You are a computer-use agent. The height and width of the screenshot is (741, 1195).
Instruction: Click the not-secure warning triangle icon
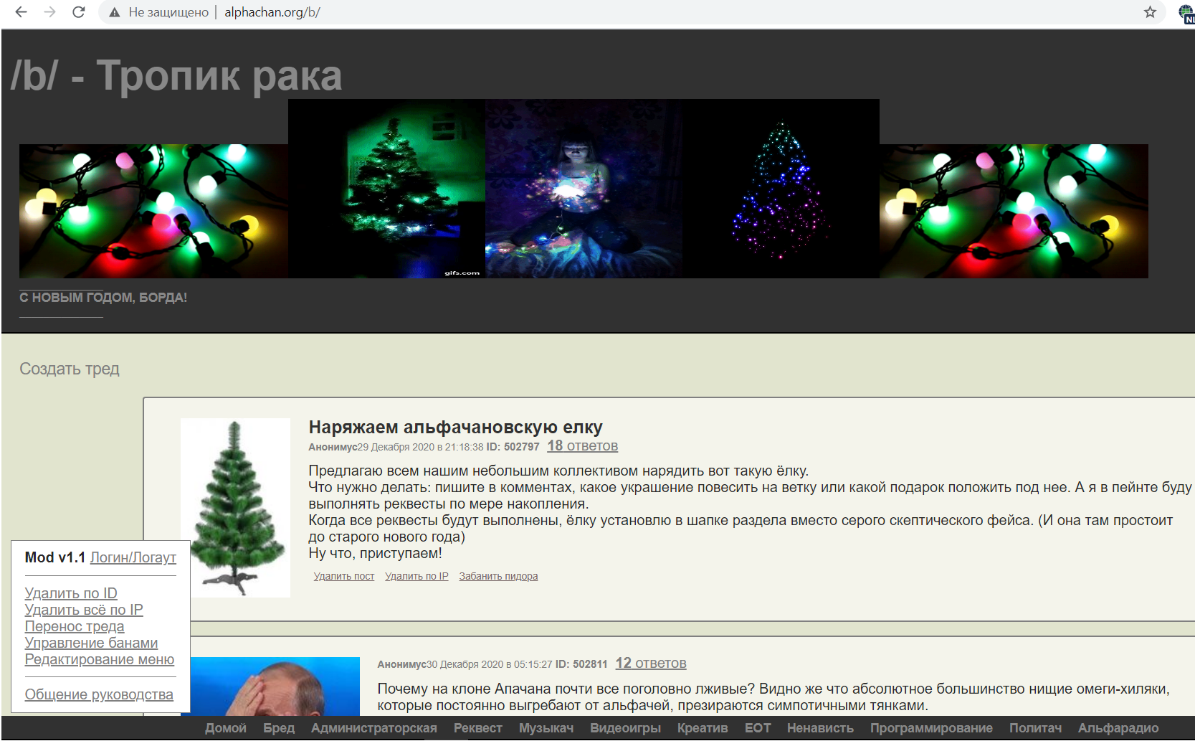pos(114,12)
